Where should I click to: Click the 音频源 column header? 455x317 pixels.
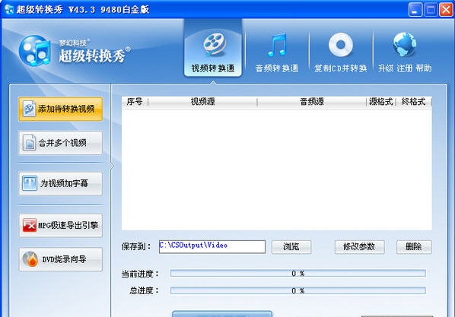pos(312,102)
